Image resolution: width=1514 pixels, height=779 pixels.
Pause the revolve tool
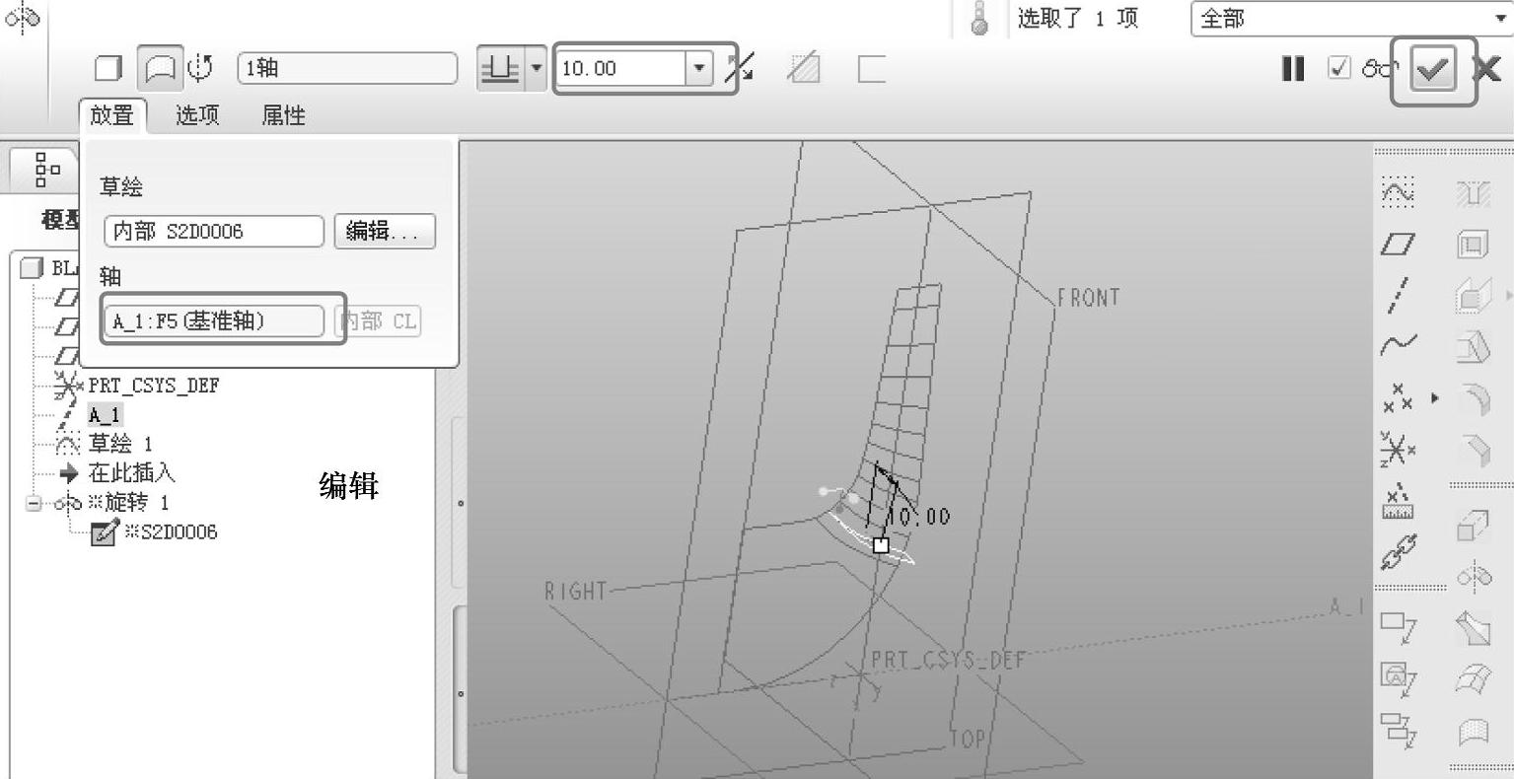tap(1293, 69)
